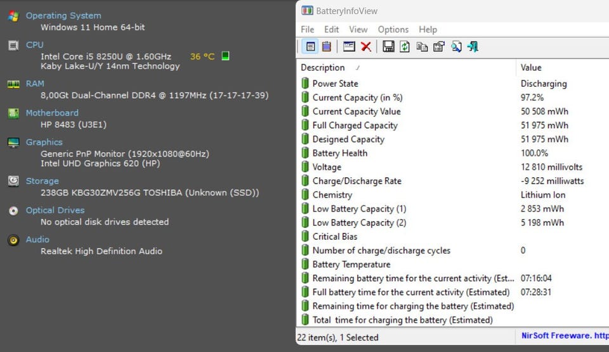
Task: Select the Designed Capacity row
Action: (x=453, y=139)
